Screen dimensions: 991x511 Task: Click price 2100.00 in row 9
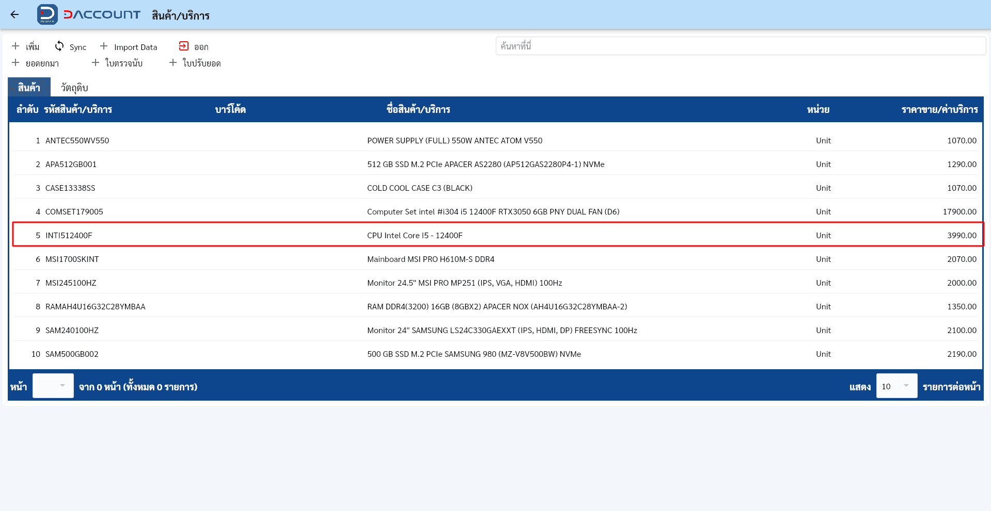[962, 330]
